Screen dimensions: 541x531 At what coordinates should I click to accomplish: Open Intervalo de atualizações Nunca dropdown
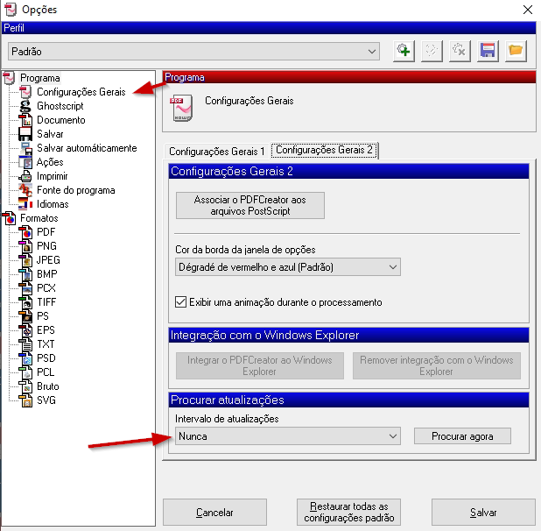(x=288, y=436)
